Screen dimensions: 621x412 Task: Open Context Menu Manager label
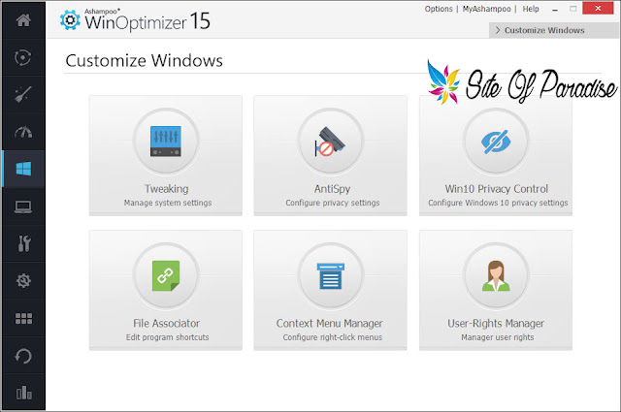(x=330, y=324)
